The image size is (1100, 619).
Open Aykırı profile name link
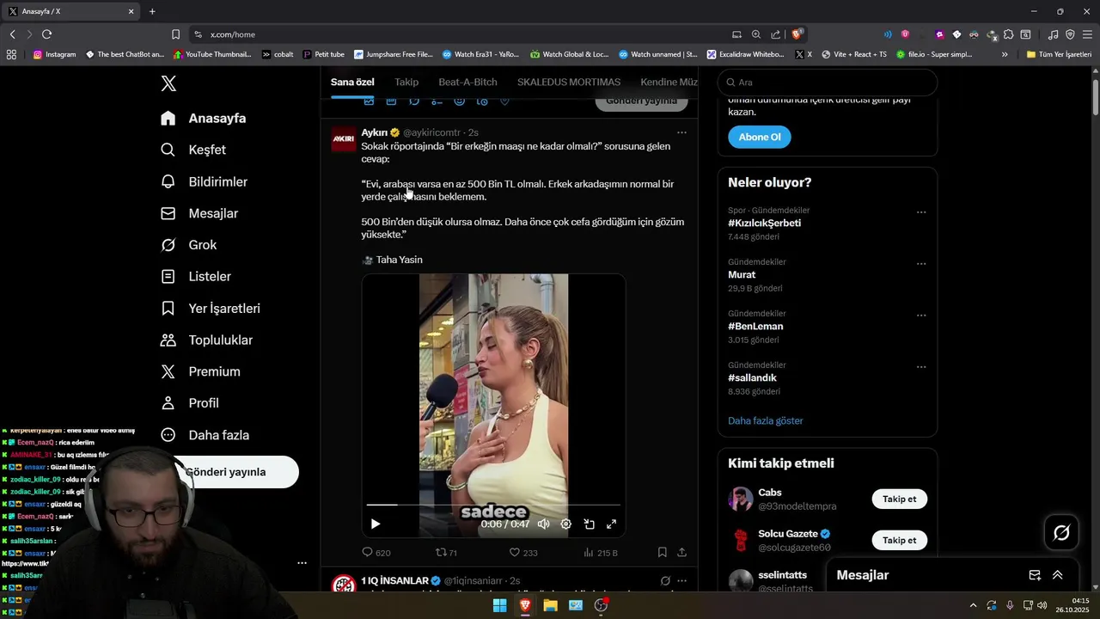tap(374, 132)
